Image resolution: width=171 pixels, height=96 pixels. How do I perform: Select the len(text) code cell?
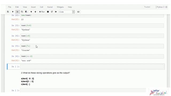coord(92,15)
